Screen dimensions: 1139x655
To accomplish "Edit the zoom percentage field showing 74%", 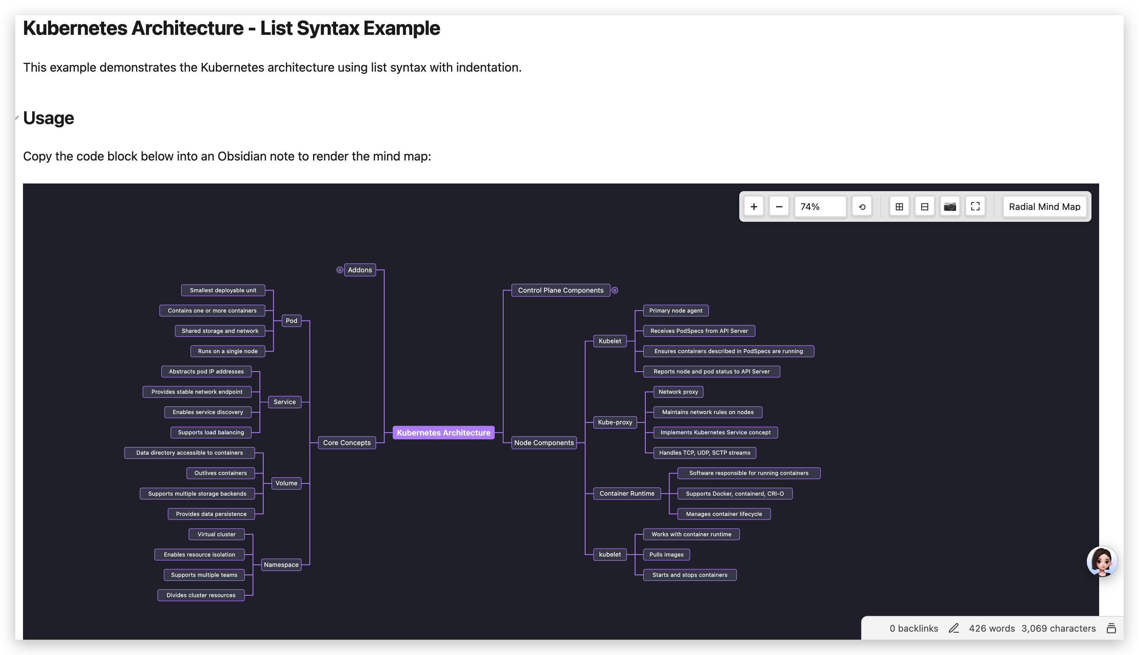I will coord(820,206).
